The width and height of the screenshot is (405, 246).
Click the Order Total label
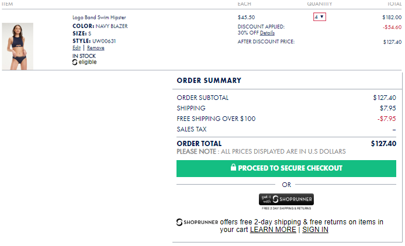pyautogui.click(x=199, y=143)
